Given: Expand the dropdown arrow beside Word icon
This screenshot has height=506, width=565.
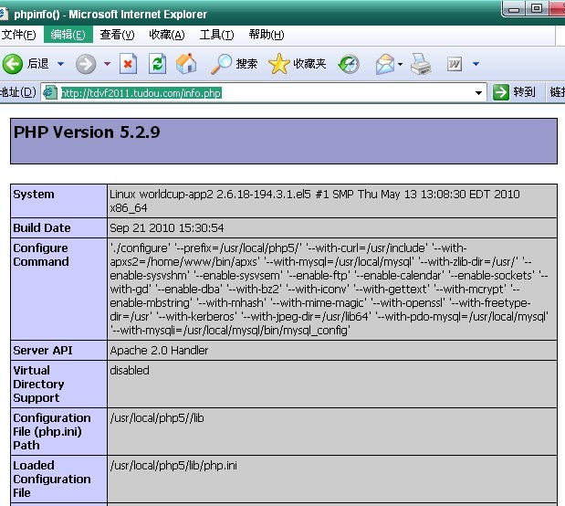Looking at the screenshot, I should click(x=476, y=64).
